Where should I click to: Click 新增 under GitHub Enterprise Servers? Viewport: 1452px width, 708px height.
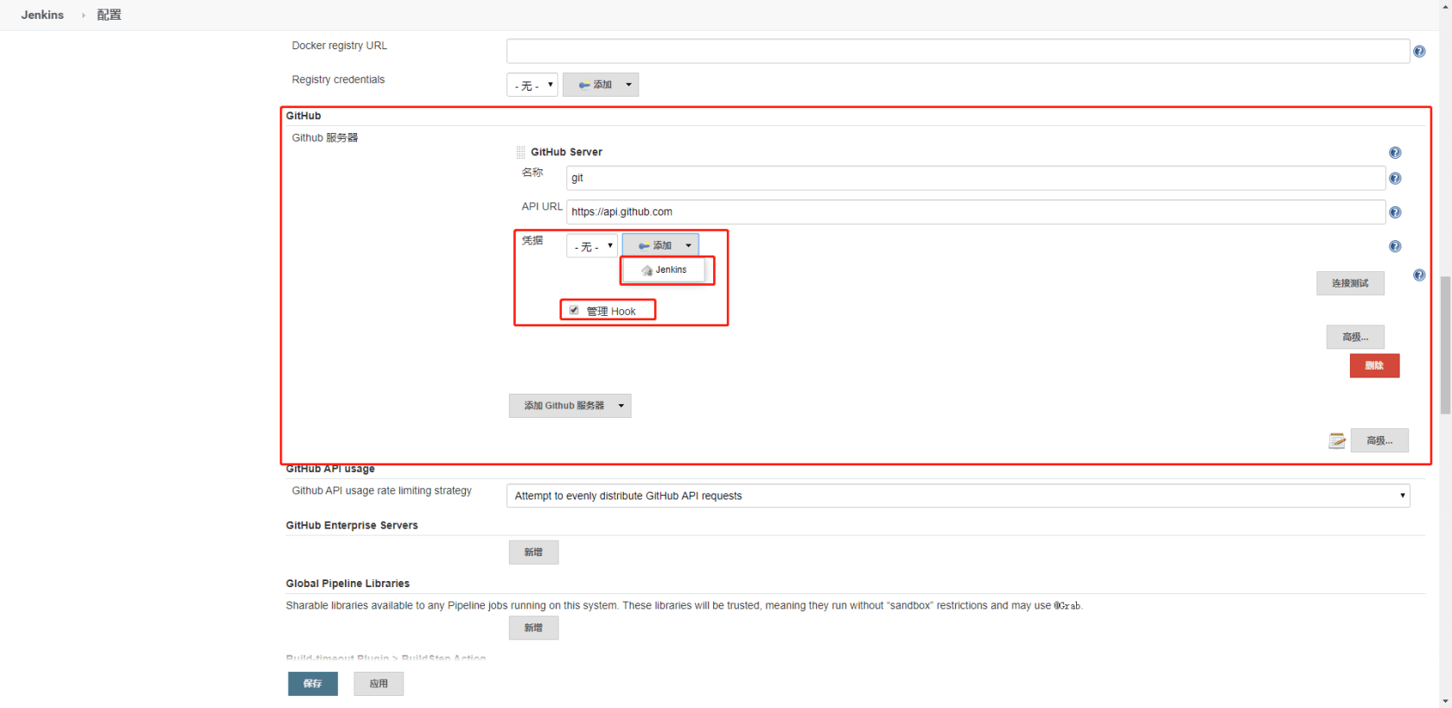pyautogui.click(x=533, y=553)
